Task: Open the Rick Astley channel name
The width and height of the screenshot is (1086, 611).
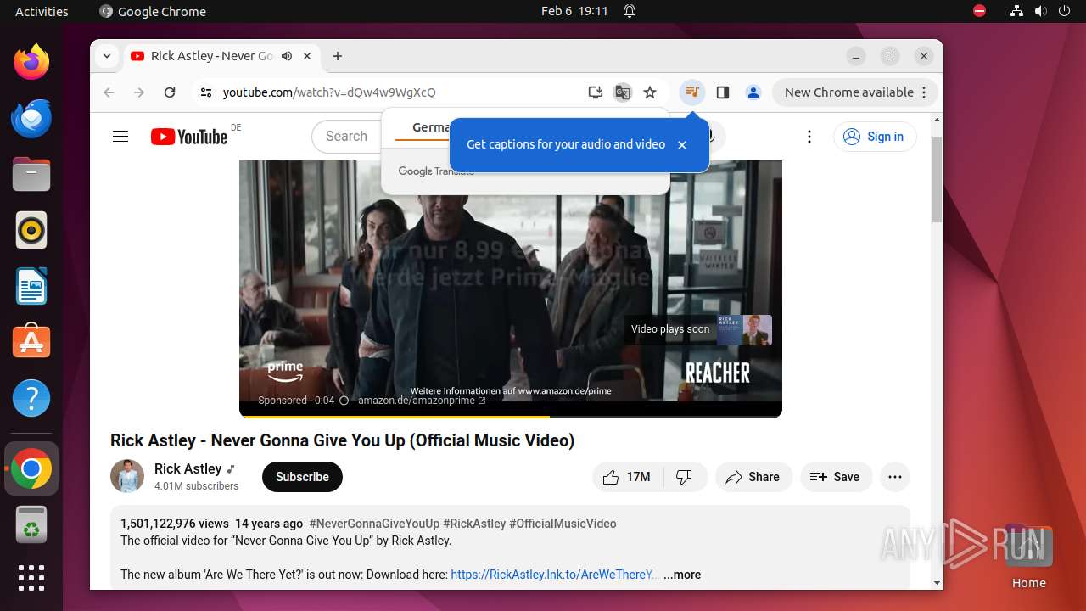Action: [x=188, y=468]
